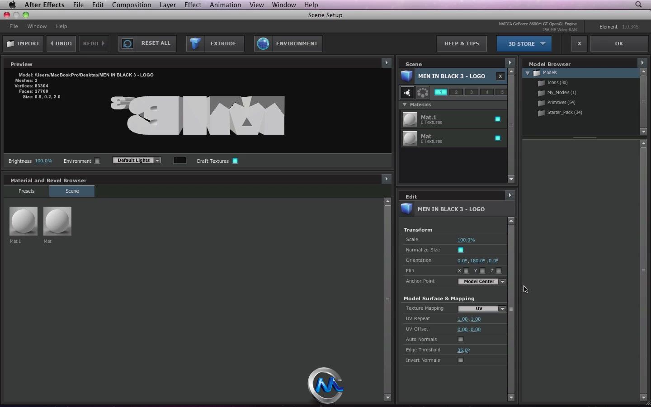651x407 pixels.
Task: Toggle Draft Textures checkbox
Action: 235,161
